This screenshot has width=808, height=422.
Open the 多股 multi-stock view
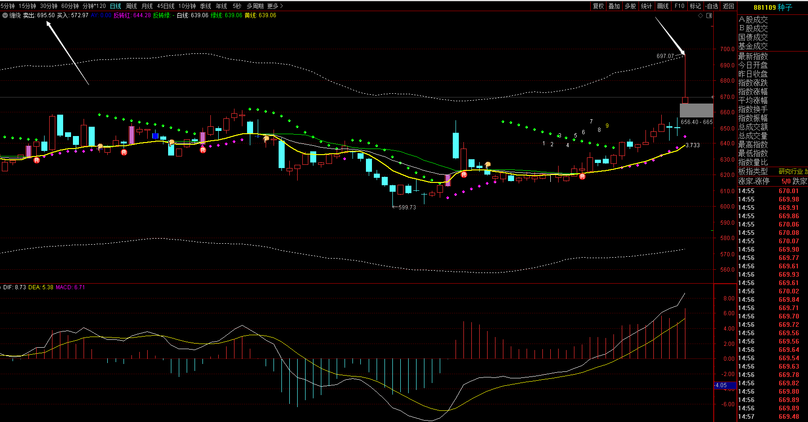pyautogui.click(x=630, y=6)
